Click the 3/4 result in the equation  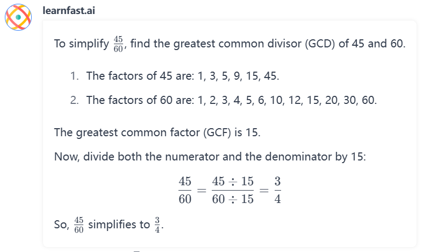click(277, 191)
